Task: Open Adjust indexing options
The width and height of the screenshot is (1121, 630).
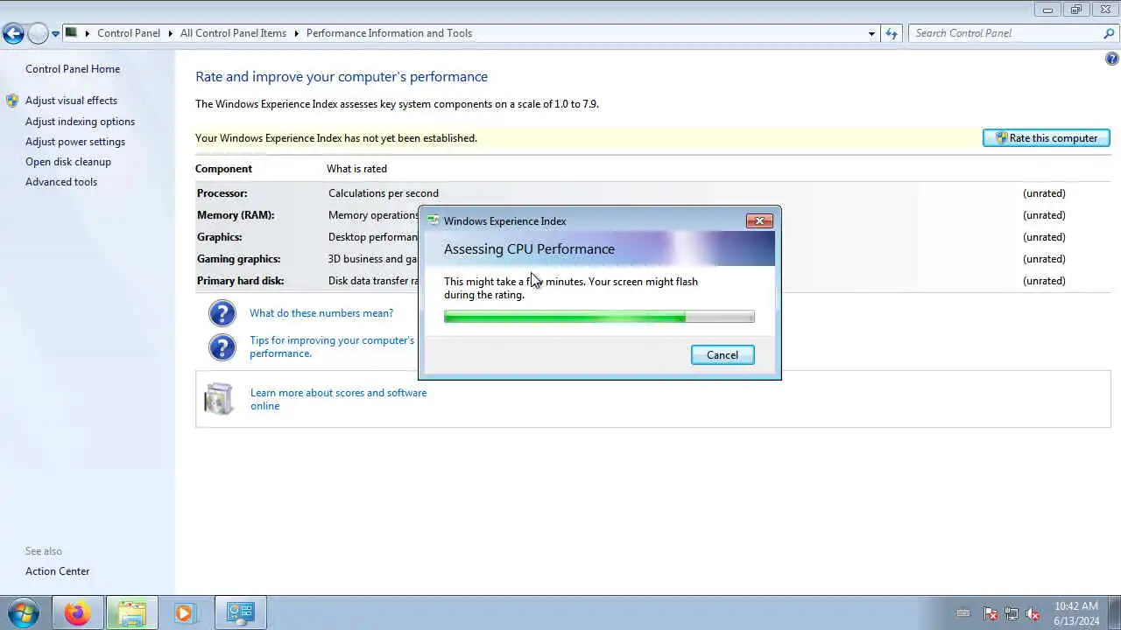Action: click(x=80, y=122)
